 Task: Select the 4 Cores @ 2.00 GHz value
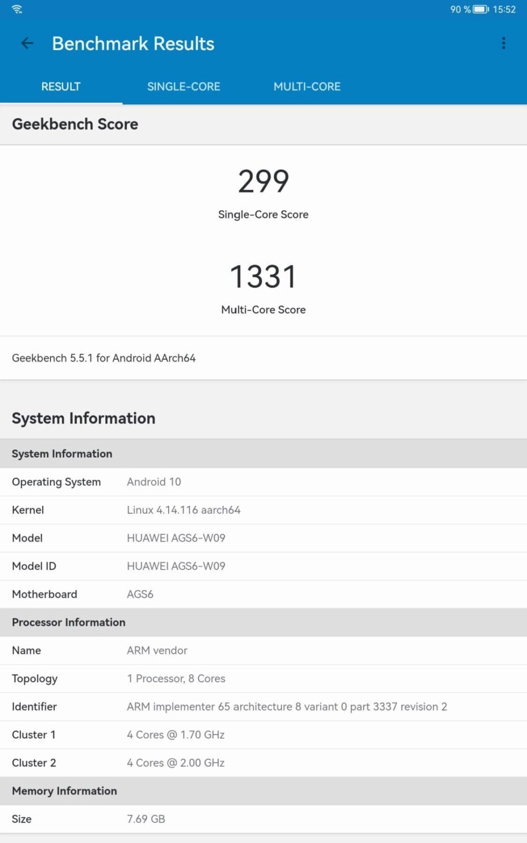coord(176,763)
